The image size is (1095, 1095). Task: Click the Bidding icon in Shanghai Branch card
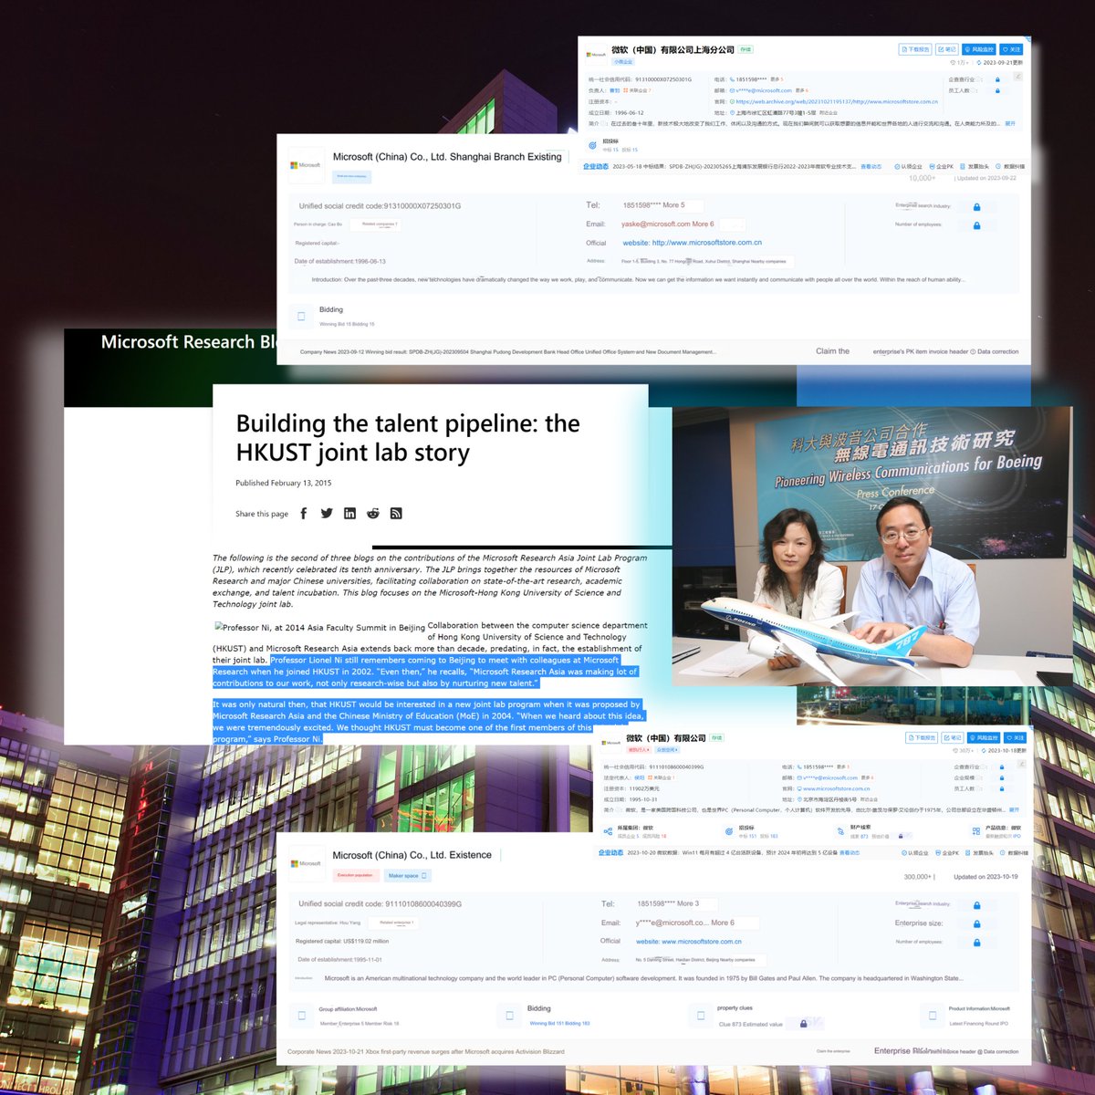click(x=301, y=316)
